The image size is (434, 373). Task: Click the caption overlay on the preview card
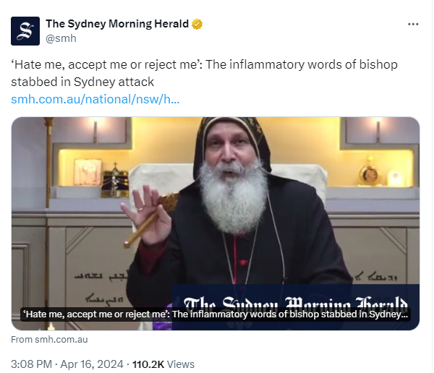[x=216, y=314]
